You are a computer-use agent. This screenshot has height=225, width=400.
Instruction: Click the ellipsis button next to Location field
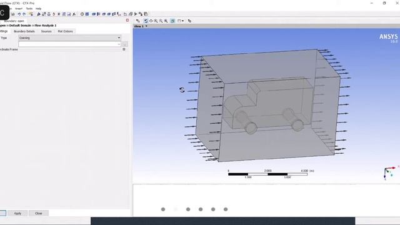125,44
